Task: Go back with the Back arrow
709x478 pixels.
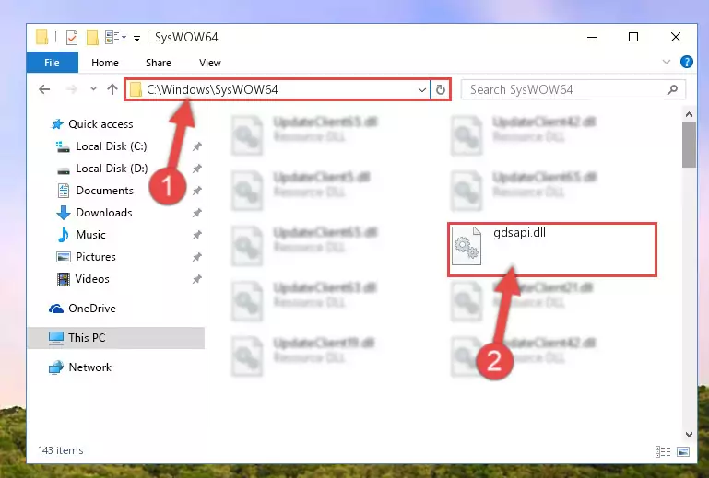Action: click(44, 89)
